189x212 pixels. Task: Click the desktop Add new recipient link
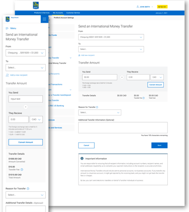(x=88, y=55)
